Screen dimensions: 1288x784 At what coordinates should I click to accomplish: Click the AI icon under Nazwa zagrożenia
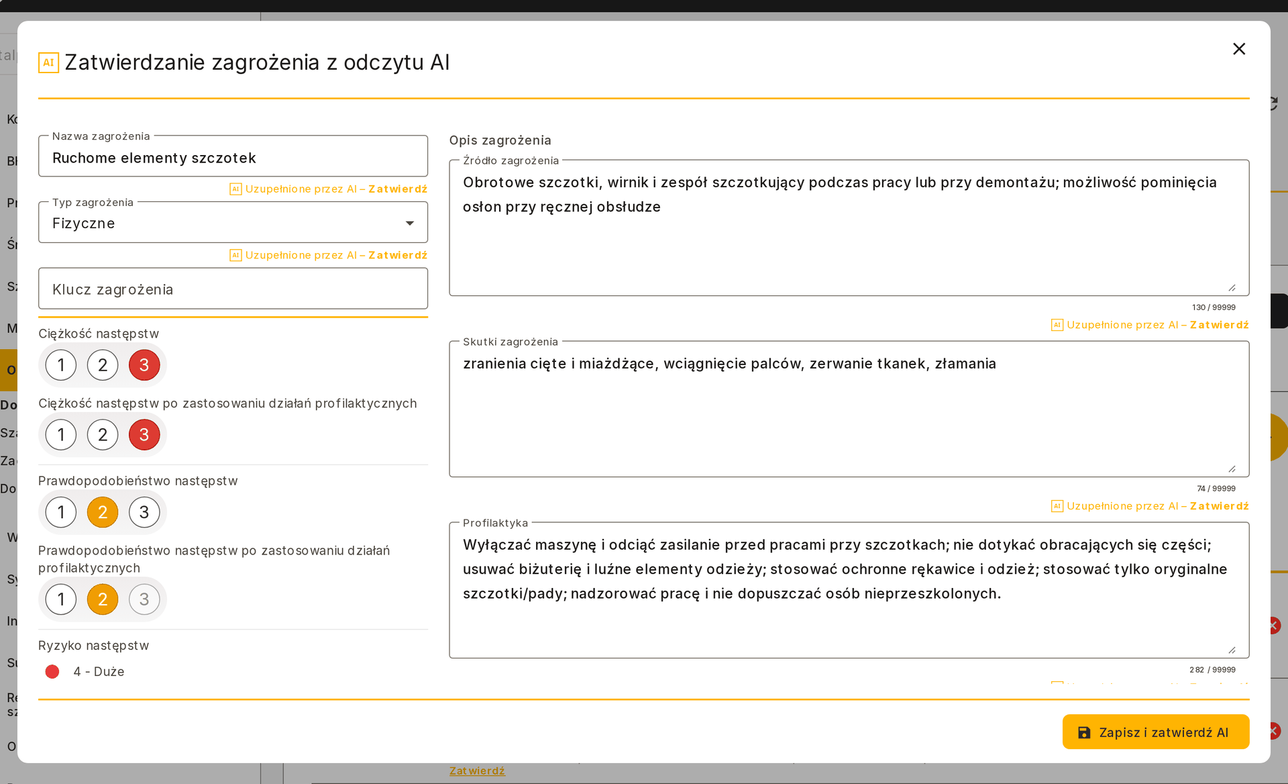[x=235, y=189]
